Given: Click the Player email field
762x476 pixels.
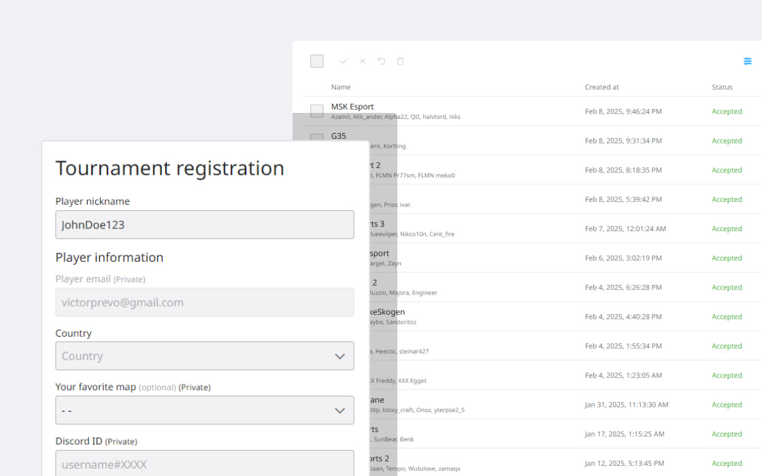Looking at the screenshot, I should point(204,303).
